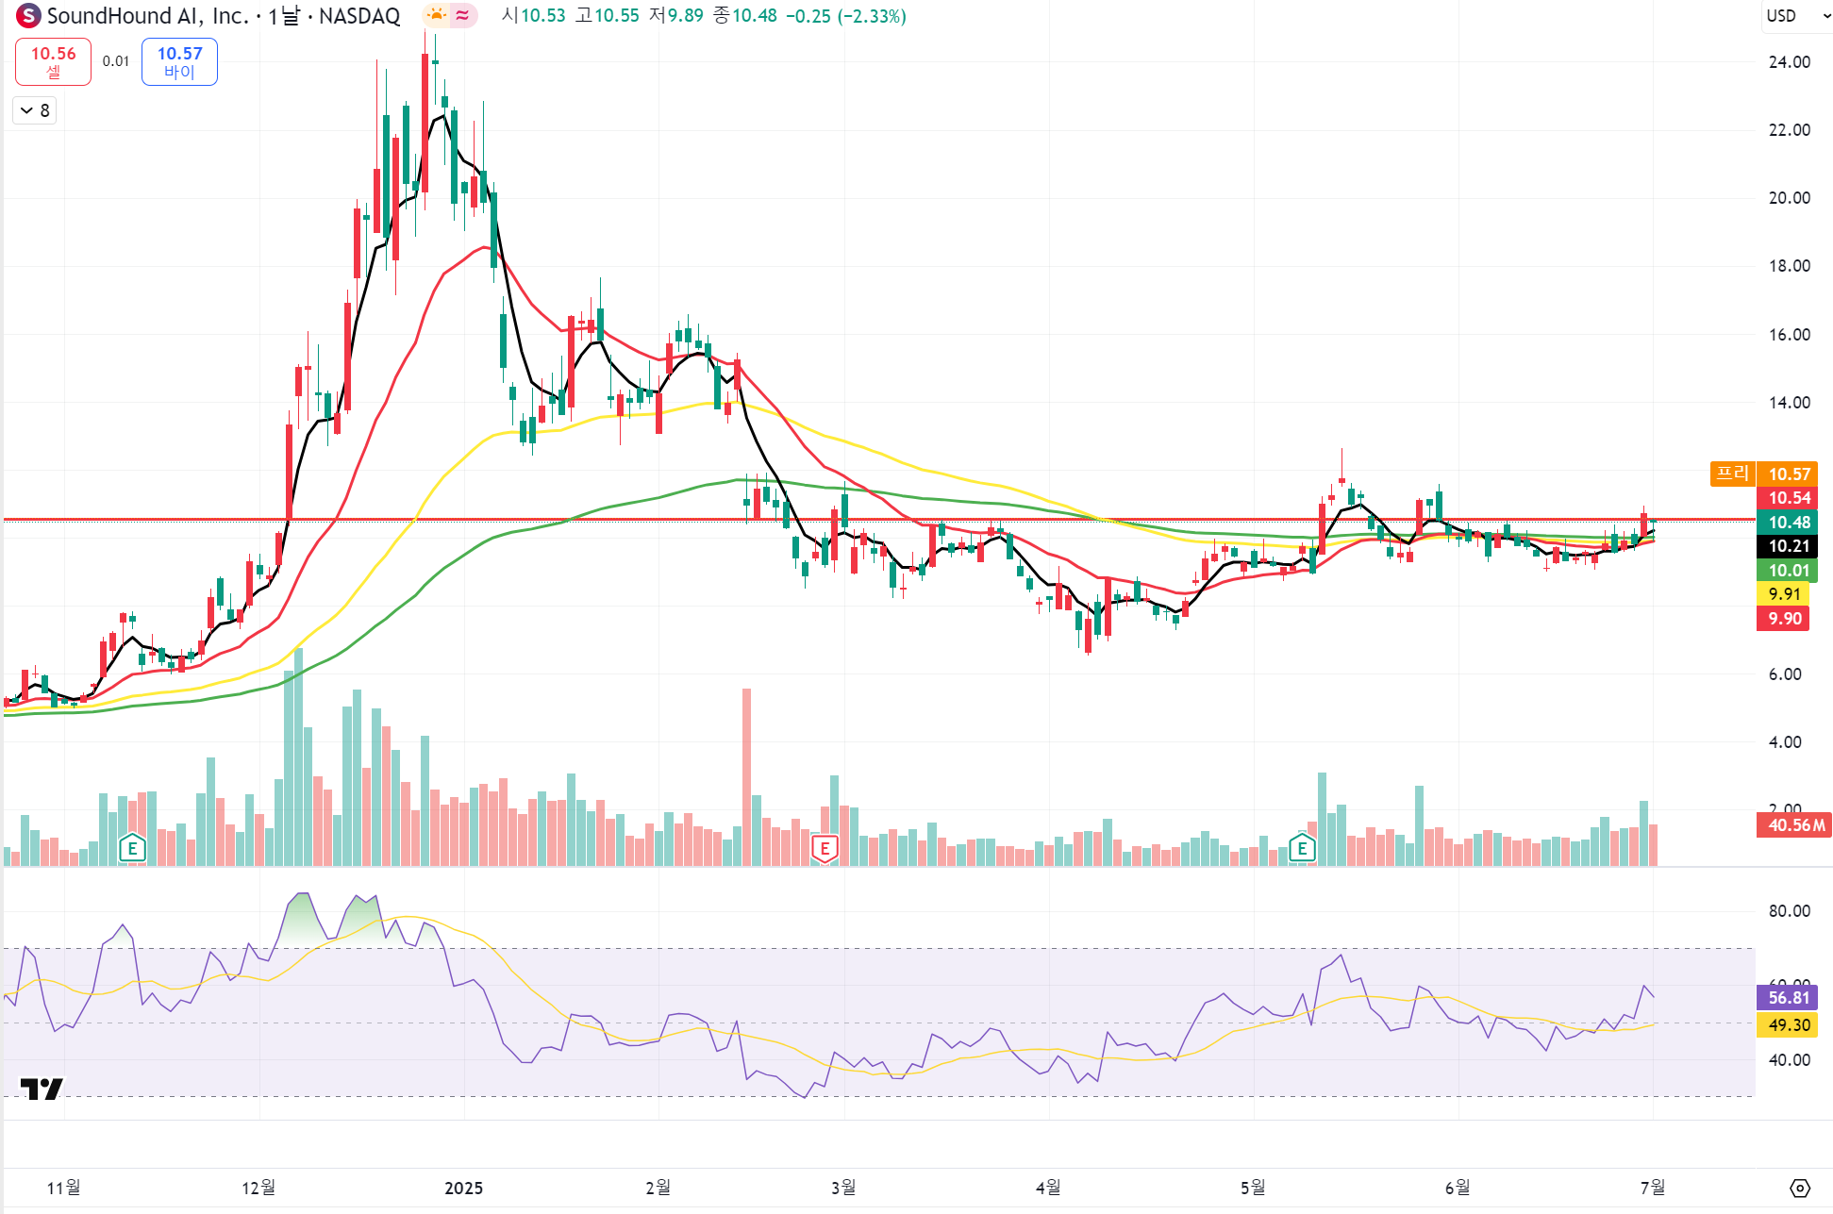Click the purple 56.81 RSI value tag
Image resolution: width=1833 pixels, height=1214 pixels.
[1787, 997]
